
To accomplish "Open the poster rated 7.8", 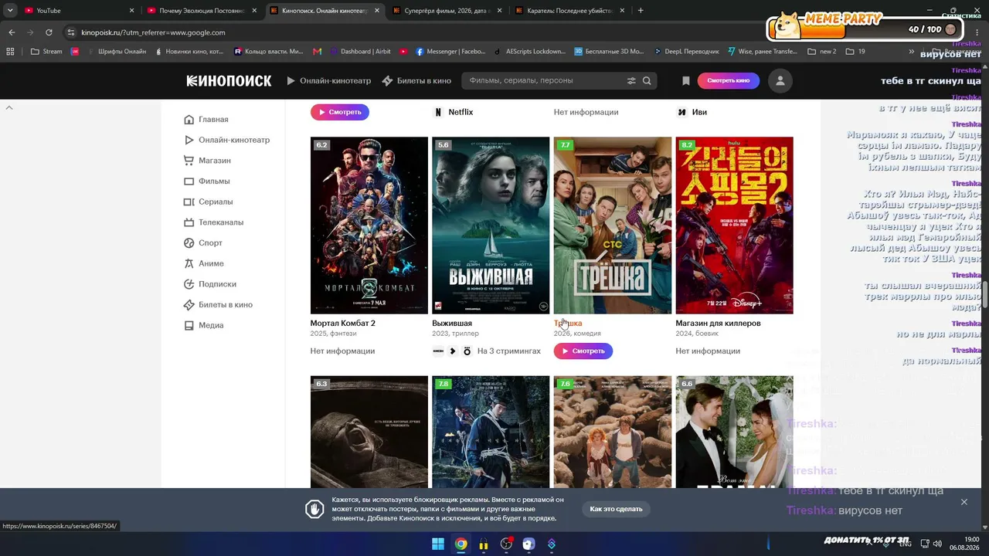I will coord(491,432).
